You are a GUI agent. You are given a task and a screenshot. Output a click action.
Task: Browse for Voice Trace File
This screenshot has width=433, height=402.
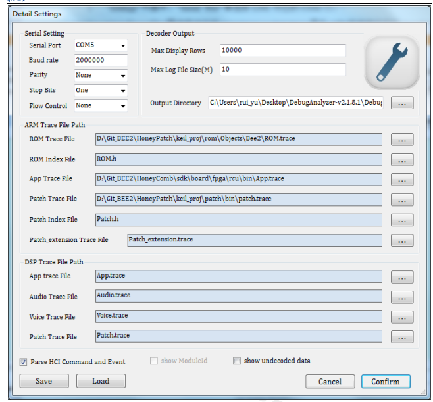point(402,317)
